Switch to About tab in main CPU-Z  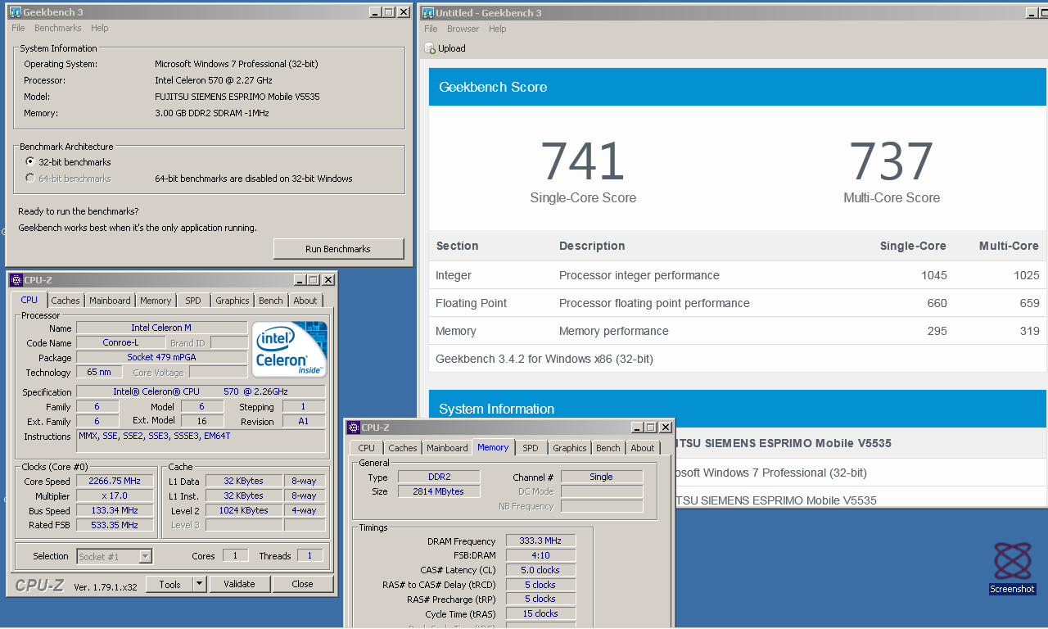click(x=305, y=301)
